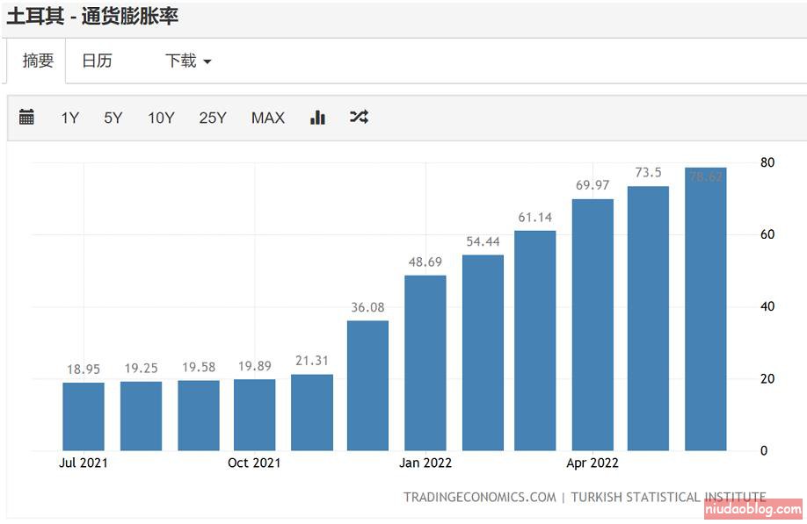Click the Jan 2022 bar labeled 48.69
Viewport: 807px width, 524px height.
point(425,363)
